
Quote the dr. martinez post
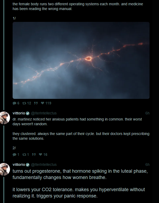(34, 154)
